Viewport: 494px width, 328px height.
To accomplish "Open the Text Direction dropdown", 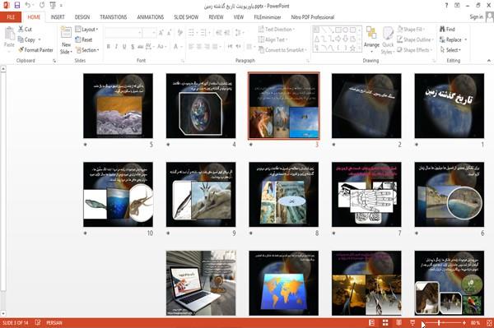I will 277,30.
